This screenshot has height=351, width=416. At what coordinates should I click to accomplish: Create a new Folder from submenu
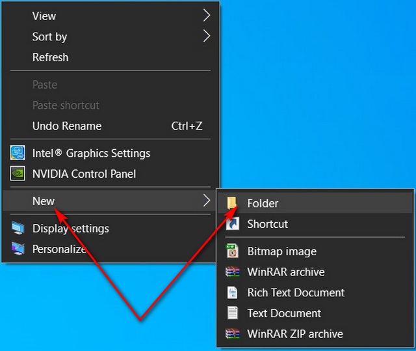click(315, 203)
